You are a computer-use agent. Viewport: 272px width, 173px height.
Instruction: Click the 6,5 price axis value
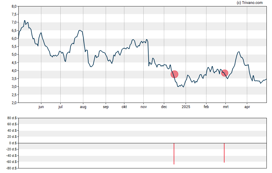[x=14, y=31]
